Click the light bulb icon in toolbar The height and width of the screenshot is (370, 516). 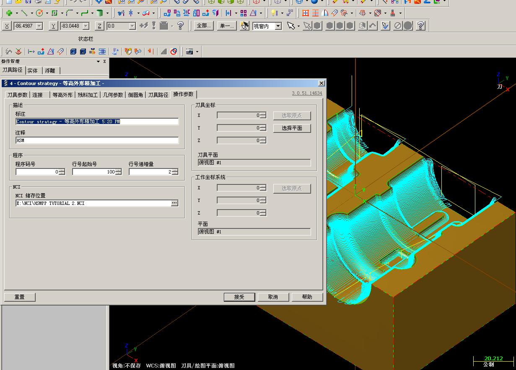[x=274, y=13]
